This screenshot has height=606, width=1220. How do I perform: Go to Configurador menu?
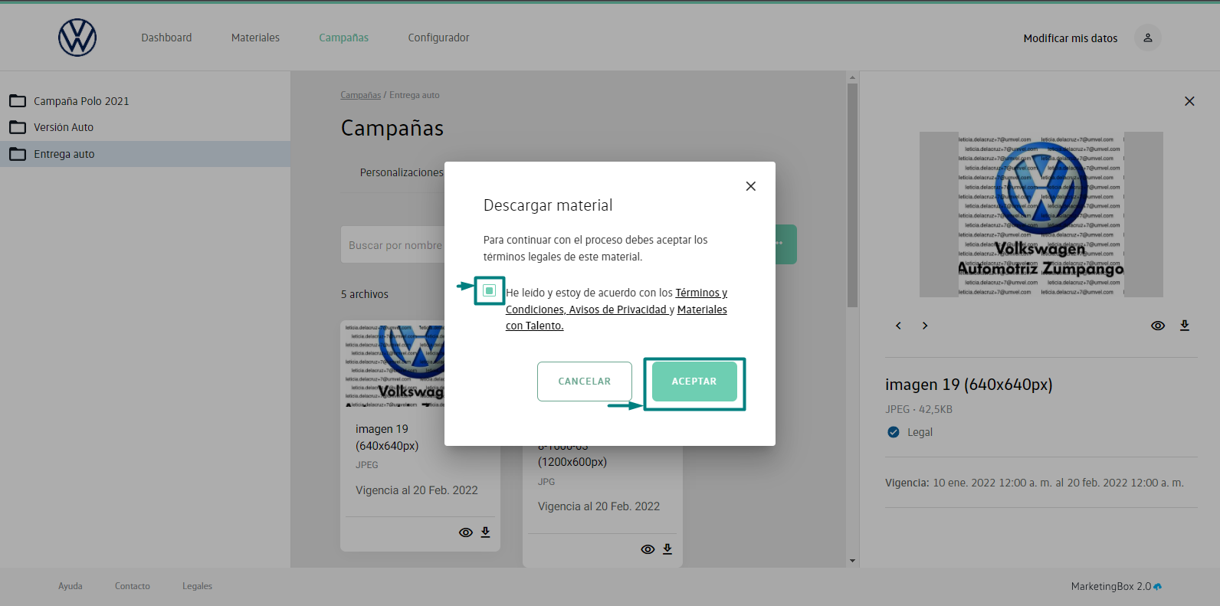[438, 38]
